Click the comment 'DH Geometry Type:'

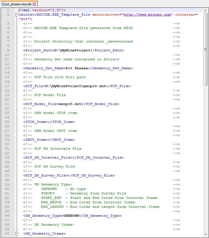[53, 185]
